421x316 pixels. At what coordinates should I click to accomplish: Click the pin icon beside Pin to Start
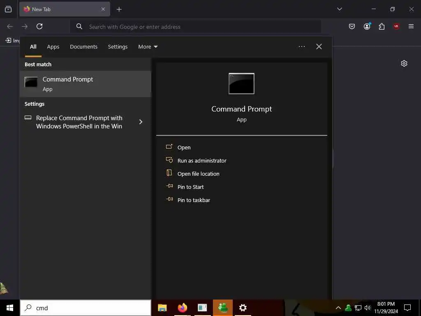[169, 186]
